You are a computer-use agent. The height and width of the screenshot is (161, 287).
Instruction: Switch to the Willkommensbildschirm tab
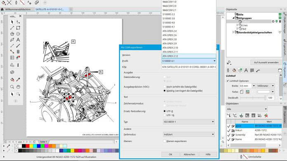coord(18,9)
